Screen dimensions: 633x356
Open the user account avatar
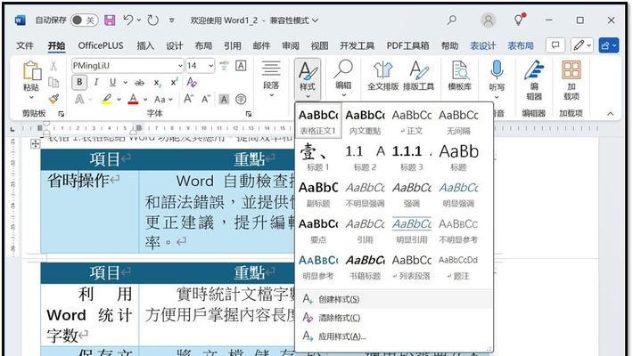click(488, 20)
